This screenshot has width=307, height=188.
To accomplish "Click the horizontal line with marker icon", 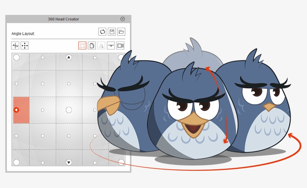I will (x=111, y=46).
